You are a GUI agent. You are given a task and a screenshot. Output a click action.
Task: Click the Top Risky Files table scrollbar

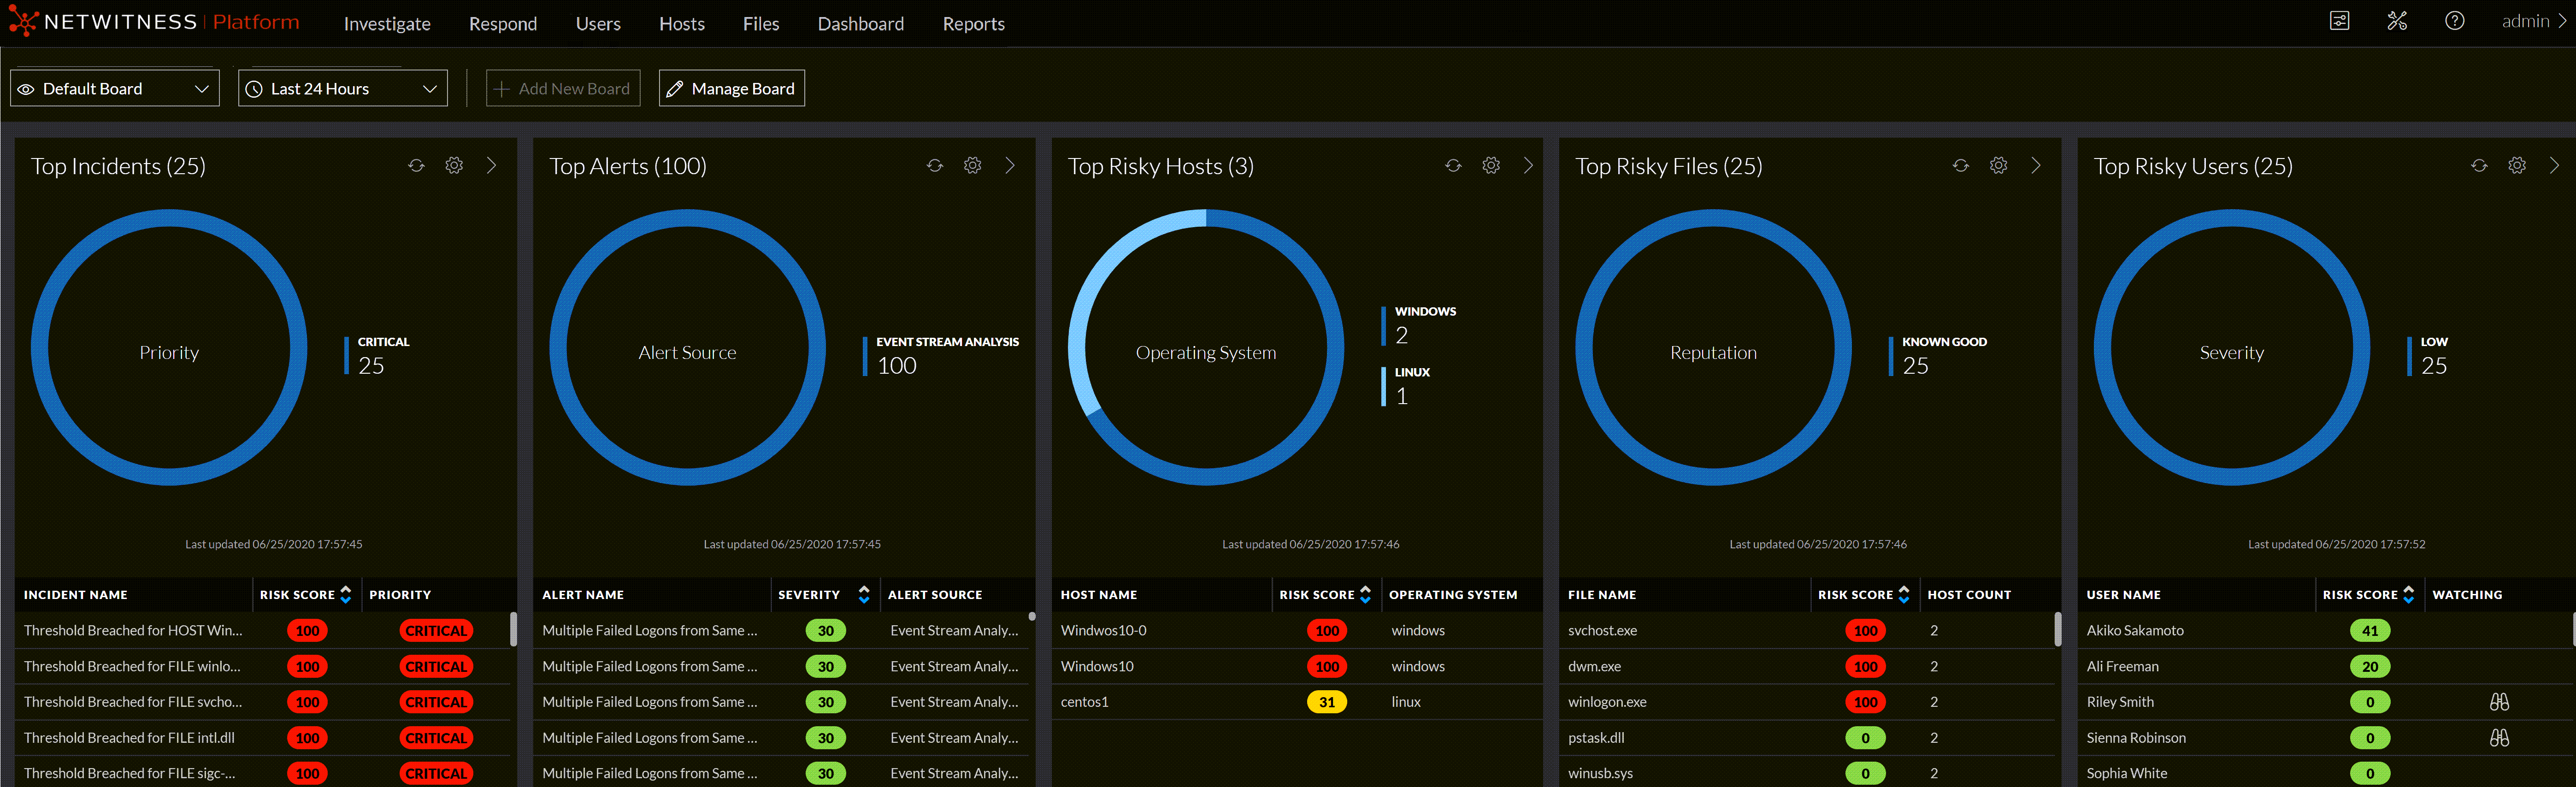coord(2057,629)
